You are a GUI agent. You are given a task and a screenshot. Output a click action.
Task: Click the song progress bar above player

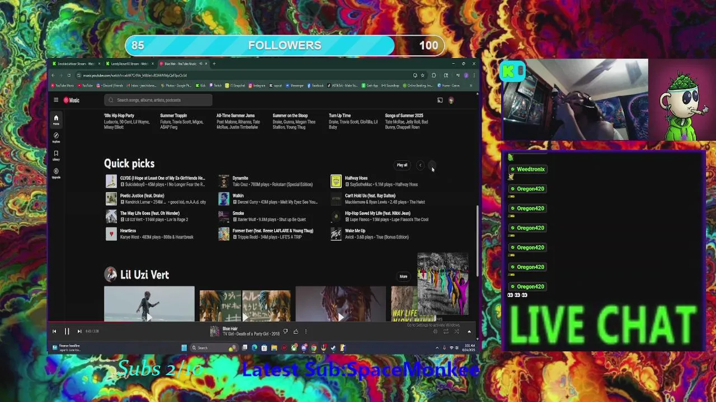(263, 322)
